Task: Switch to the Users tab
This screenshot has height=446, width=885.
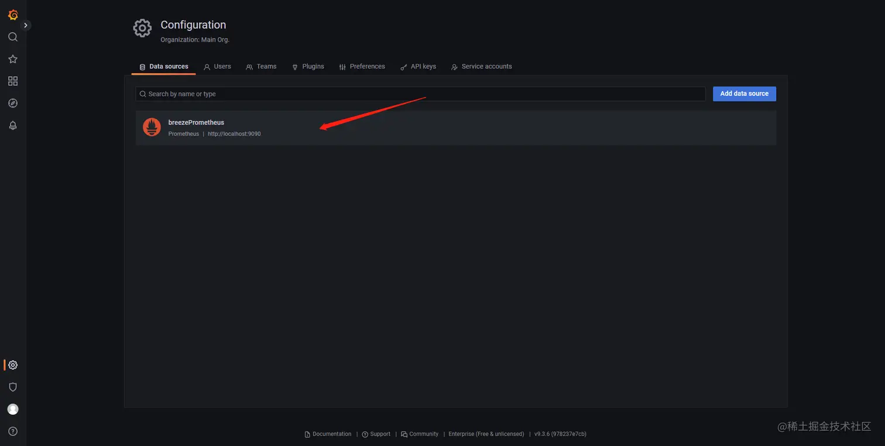Action: click(x=217, y=67)
